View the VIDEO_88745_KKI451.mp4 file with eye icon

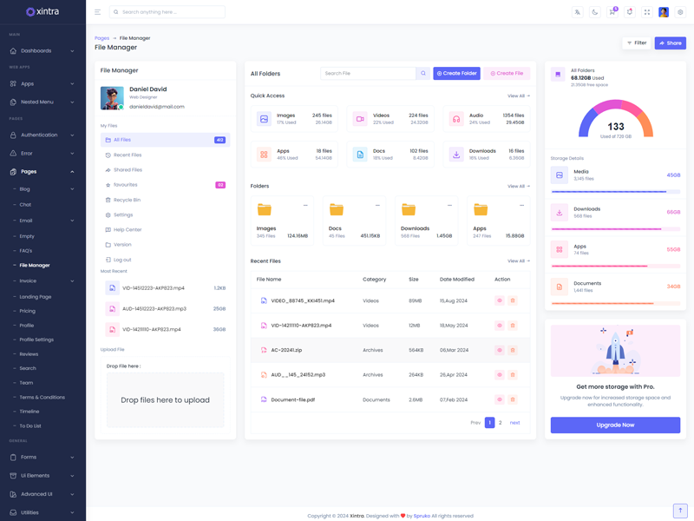pyautogui.click(x=499, y=300)
